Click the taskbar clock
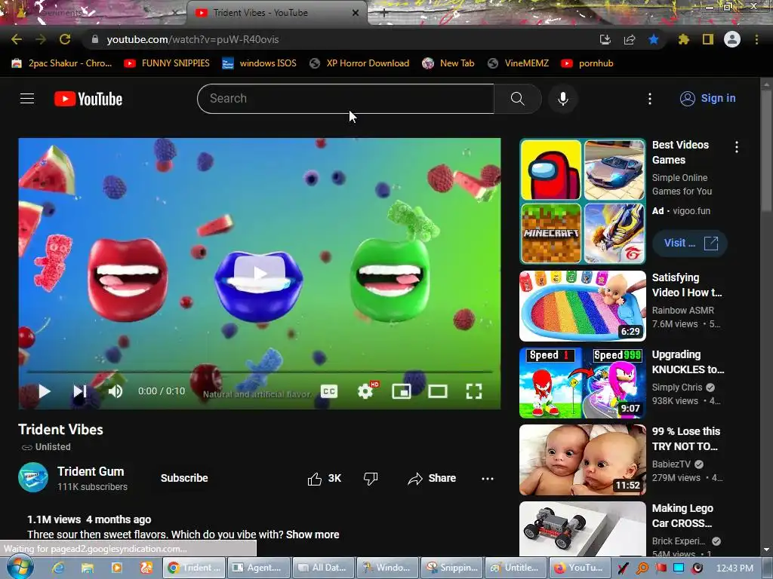Screen dimensions: 773x579 (735, 568)
